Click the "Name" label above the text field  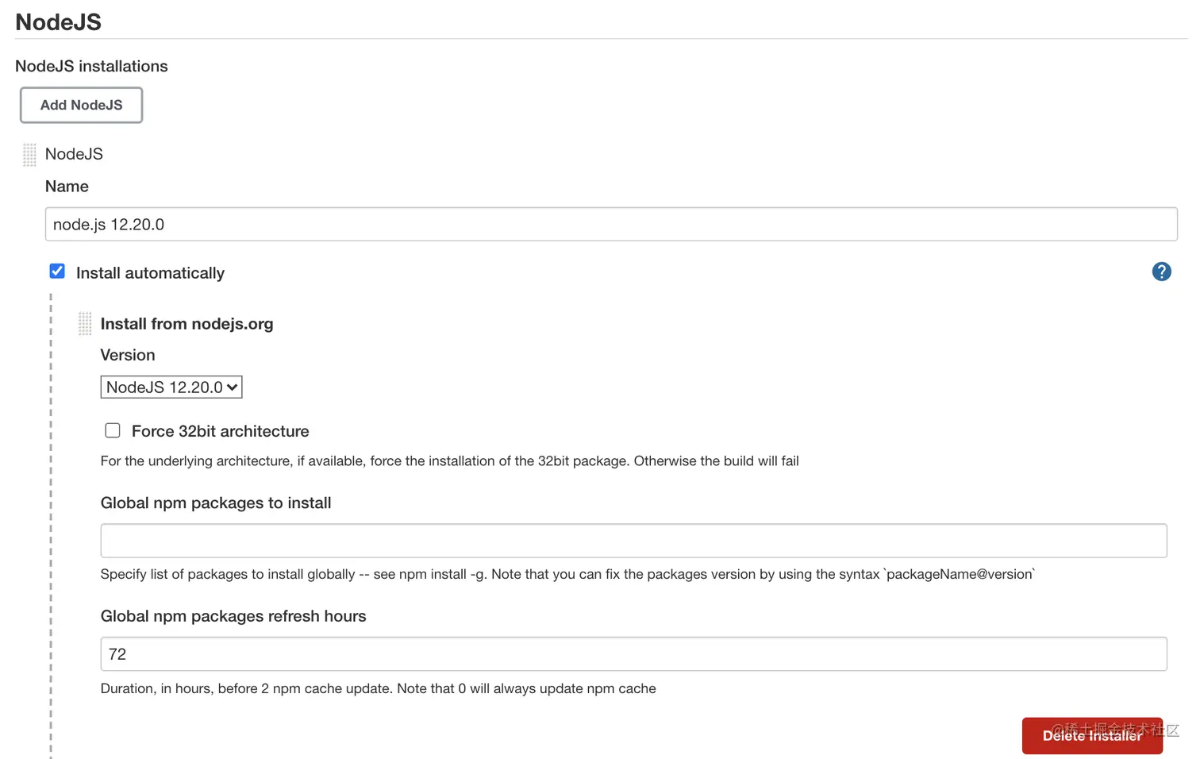pos(67,187)
